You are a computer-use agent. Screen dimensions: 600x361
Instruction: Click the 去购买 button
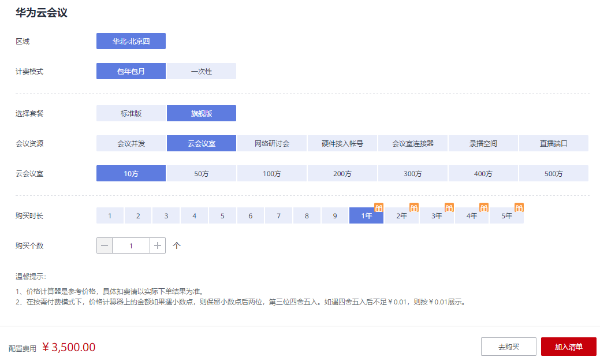click(x=509, y=347)
